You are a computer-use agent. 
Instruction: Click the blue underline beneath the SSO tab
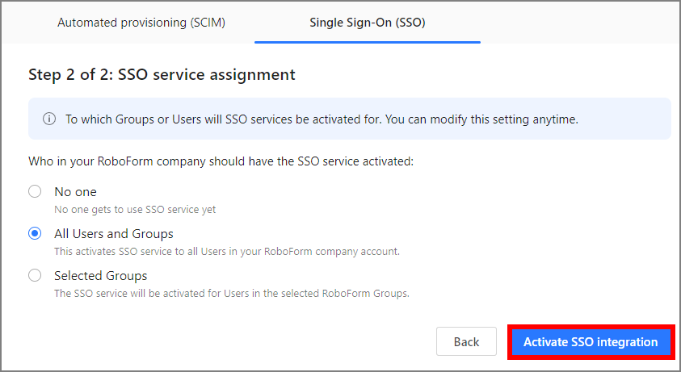pos(368,42)
